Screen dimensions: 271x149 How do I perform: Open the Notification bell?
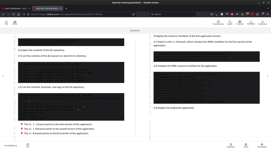[263, 23]
